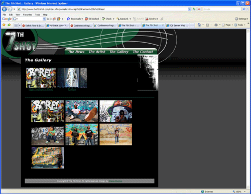The image size is (251, 194).
Task: Expand the address bar history dropdown
Action: click(x=189, y=9)
